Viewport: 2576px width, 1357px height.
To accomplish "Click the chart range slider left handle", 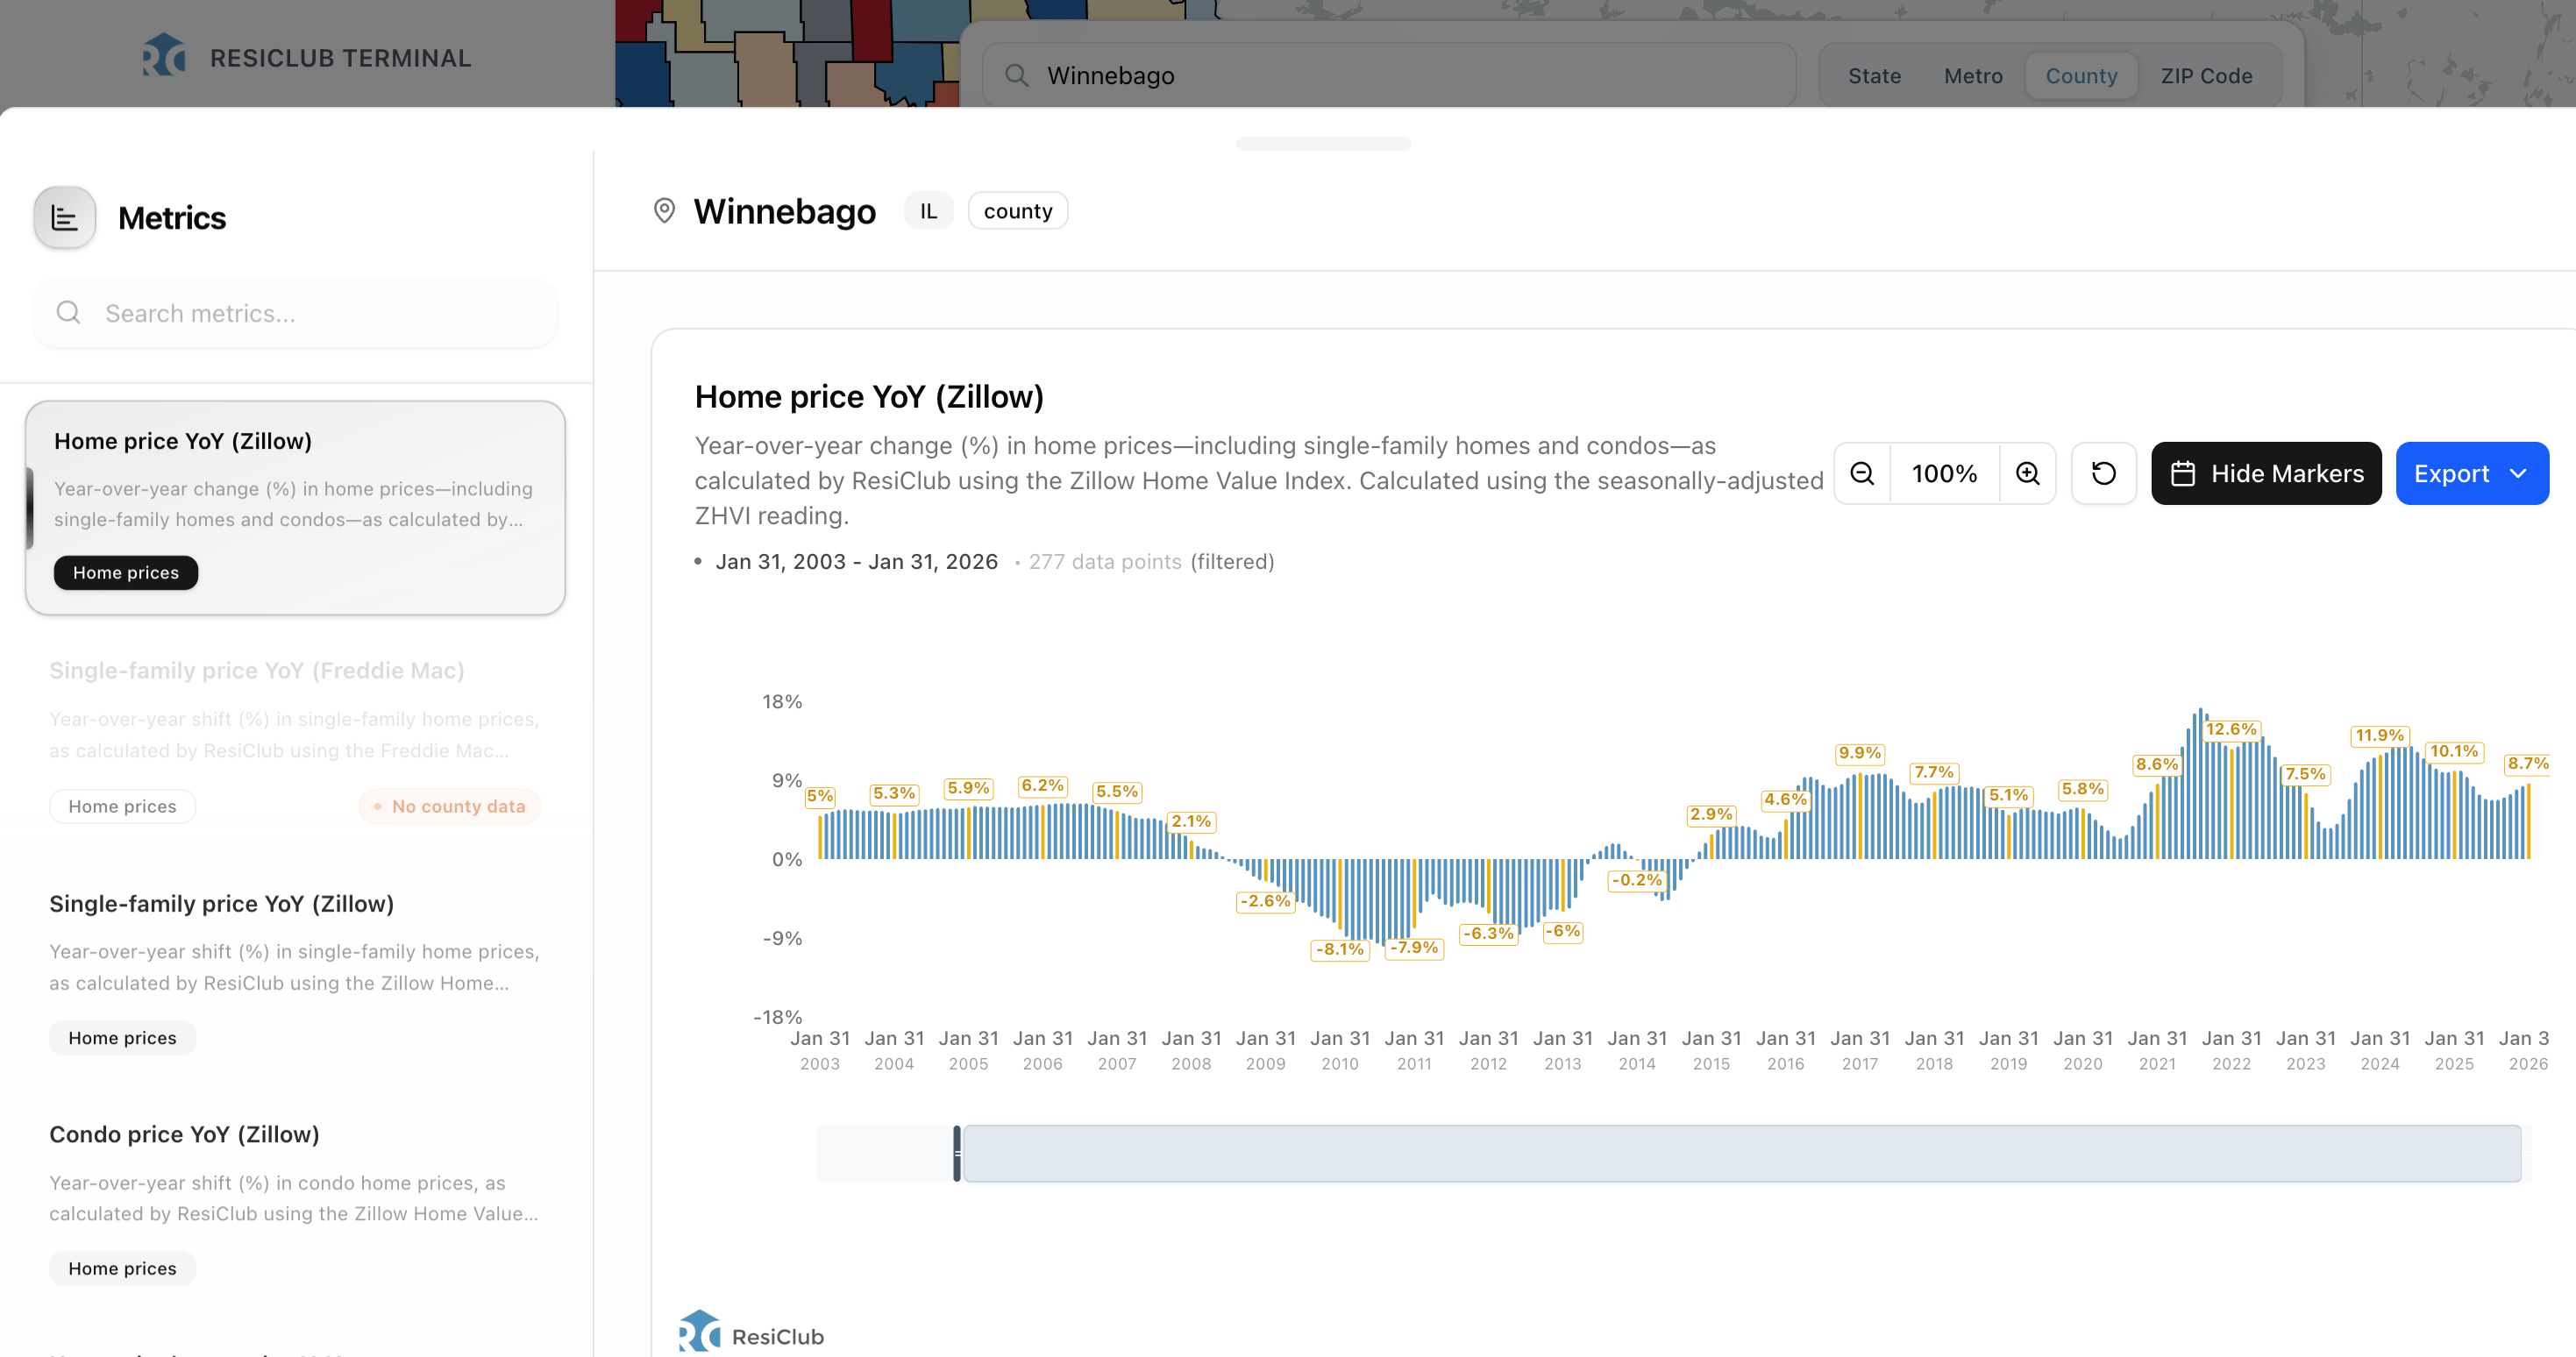I will pos(957,1153).
